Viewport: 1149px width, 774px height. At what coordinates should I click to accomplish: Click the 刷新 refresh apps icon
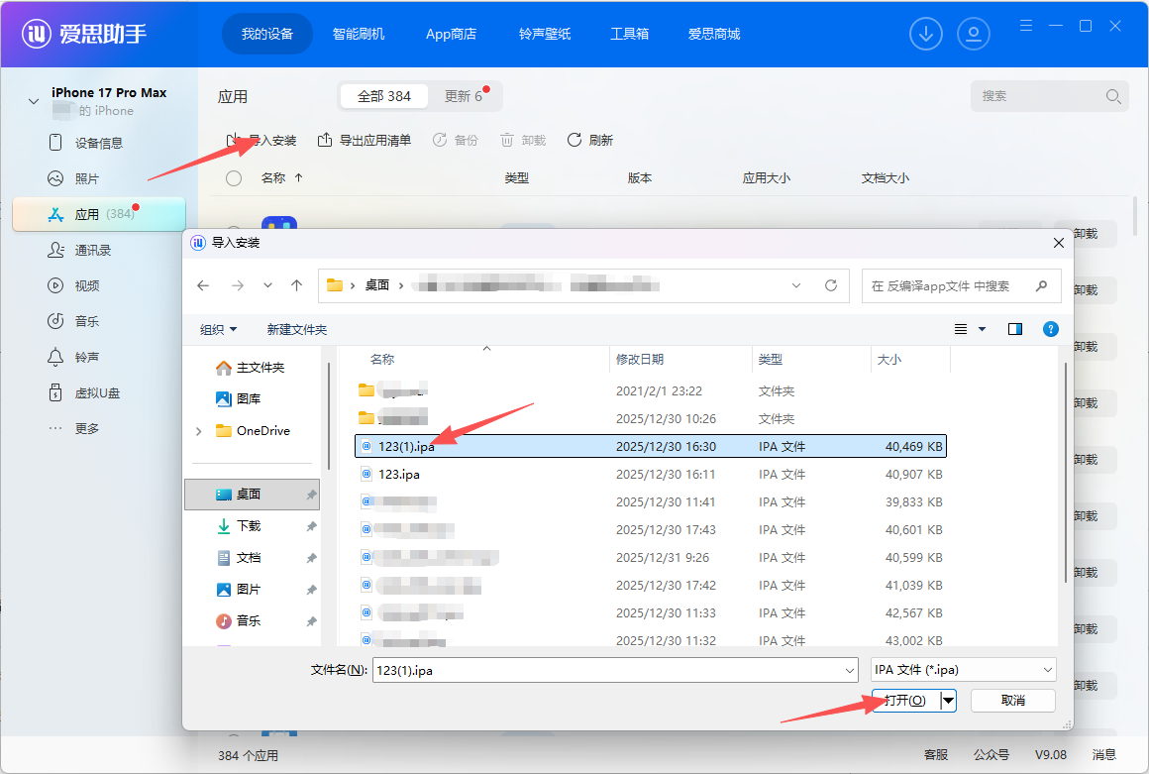point(574,140)
